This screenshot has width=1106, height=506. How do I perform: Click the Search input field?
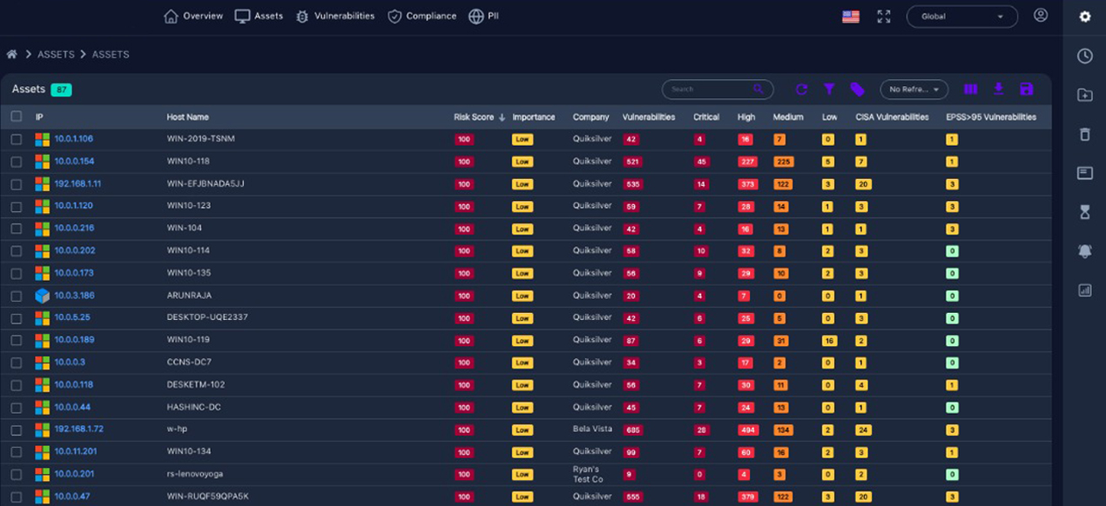[x=718, y=89]
